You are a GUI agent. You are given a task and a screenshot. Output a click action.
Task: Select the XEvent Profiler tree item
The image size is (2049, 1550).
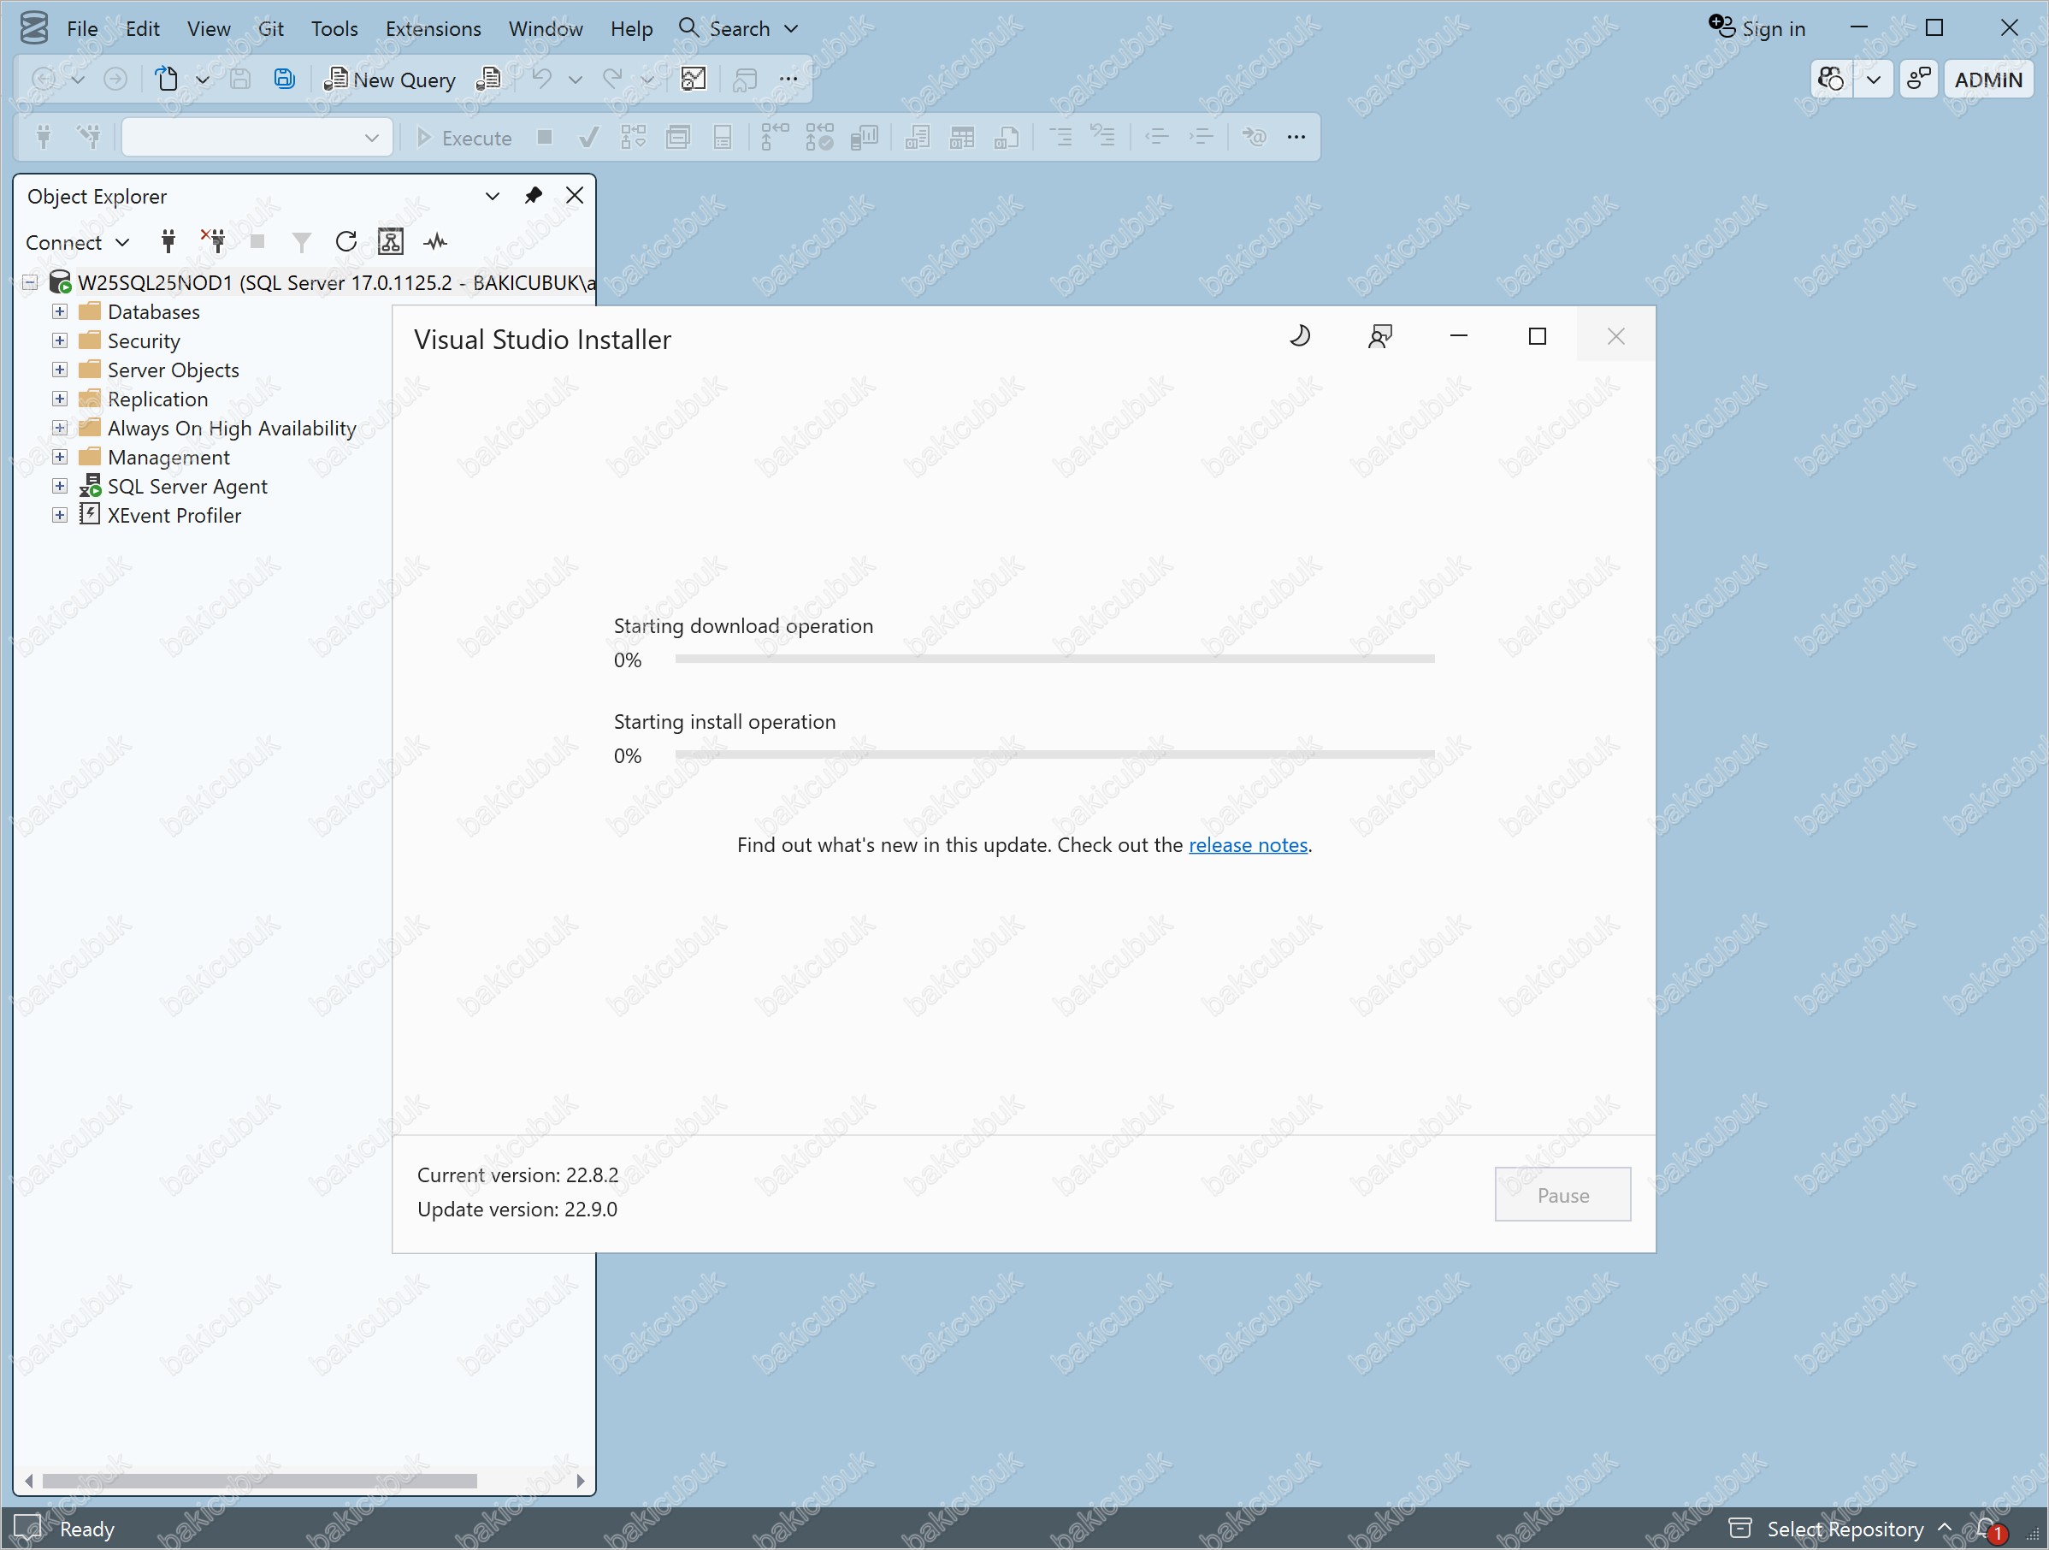tap(174, 515)
